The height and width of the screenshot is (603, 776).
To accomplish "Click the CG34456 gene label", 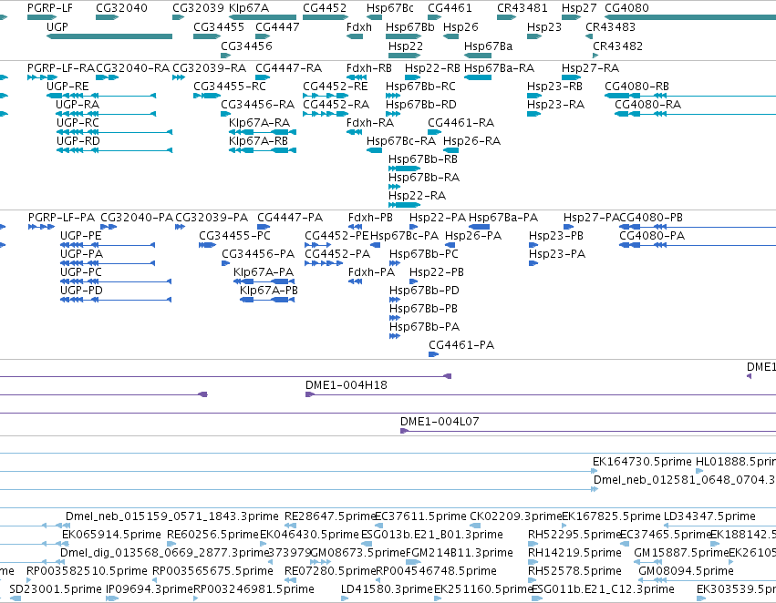I will coord(246,46).
